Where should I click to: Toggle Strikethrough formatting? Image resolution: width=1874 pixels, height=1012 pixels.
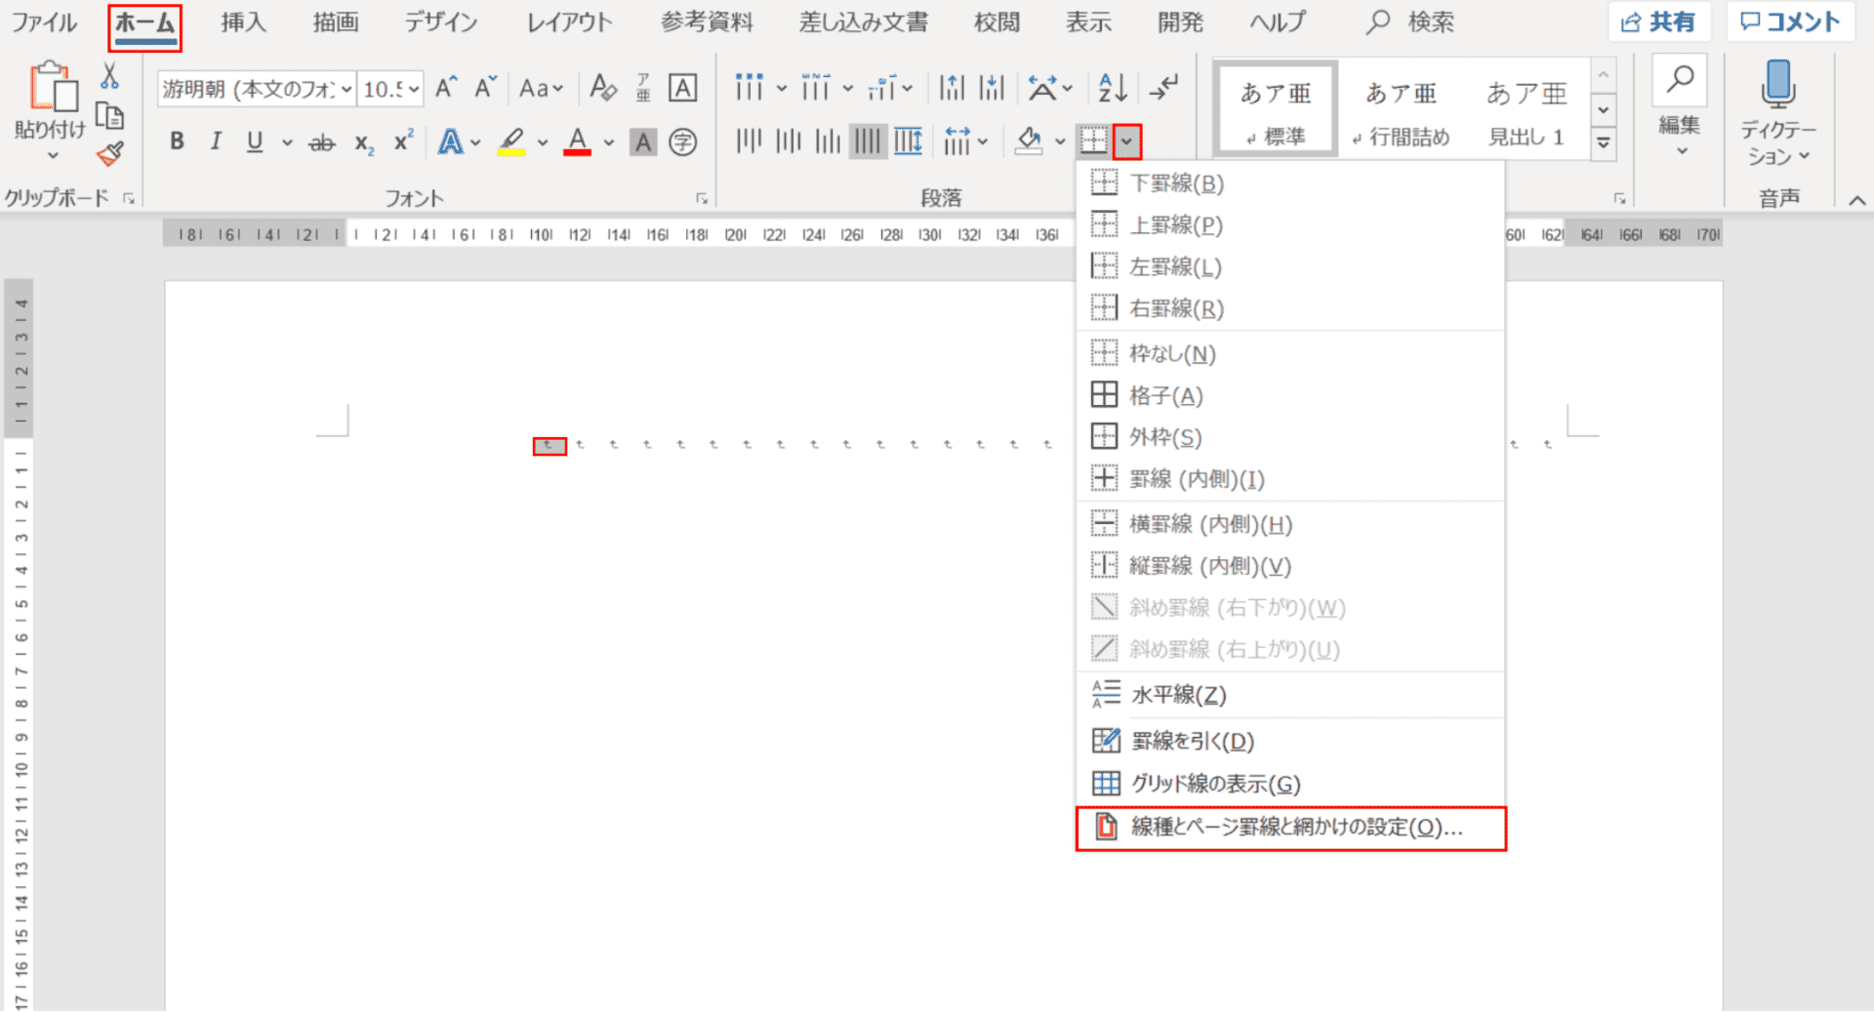[321, 143]
